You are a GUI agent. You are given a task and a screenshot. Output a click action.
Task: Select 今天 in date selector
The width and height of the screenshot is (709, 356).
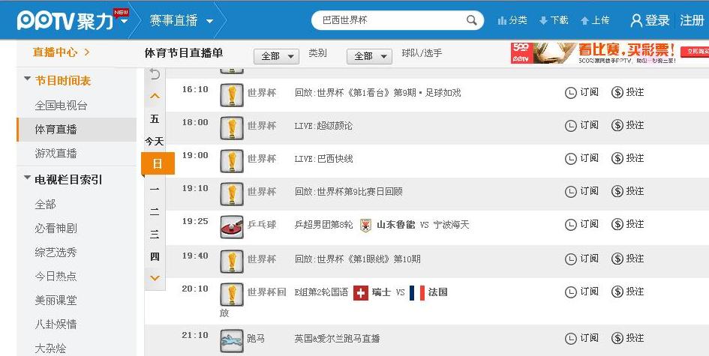coord(155,142)
